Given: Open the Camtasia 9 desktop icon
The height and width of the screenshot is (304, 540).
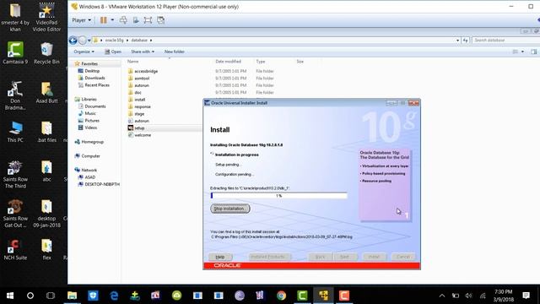Looking at the screenshot, I should coord(15,53).
